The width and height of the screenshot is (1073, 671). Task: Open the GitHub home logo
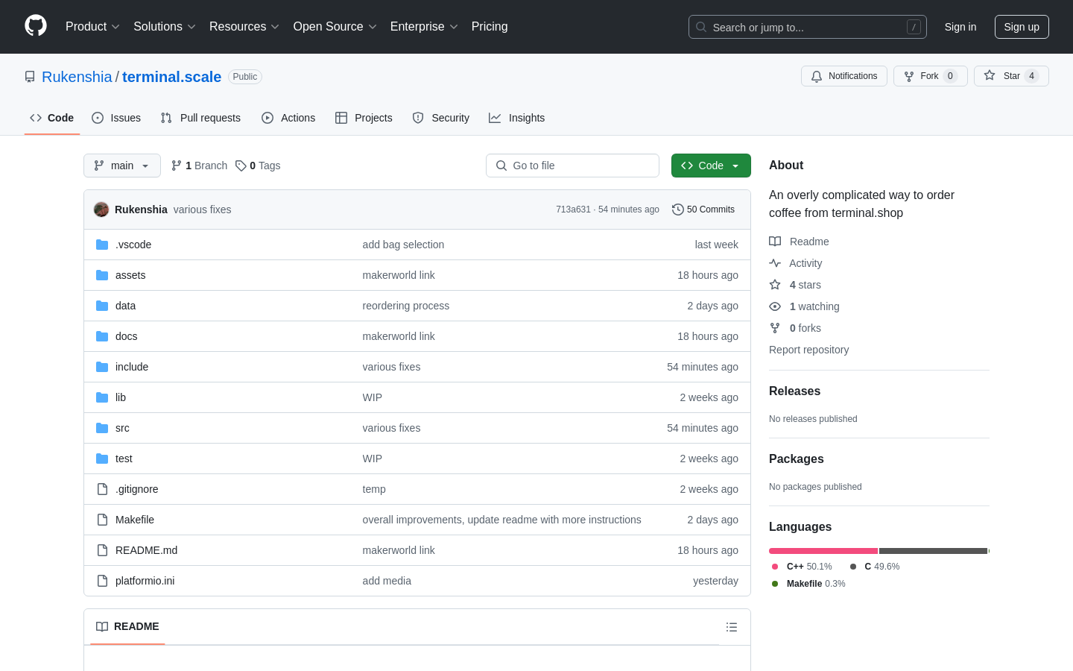pos(36,26)
